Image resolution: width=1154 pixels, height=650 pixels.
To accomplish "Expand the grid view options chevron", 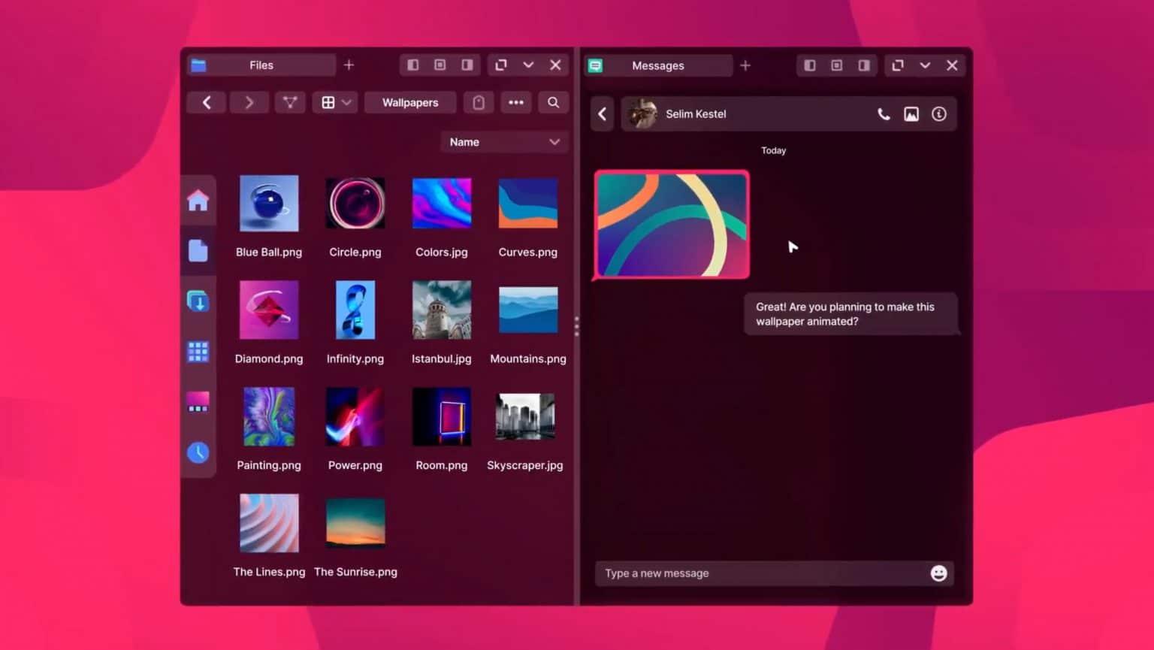I will point(346,102).
